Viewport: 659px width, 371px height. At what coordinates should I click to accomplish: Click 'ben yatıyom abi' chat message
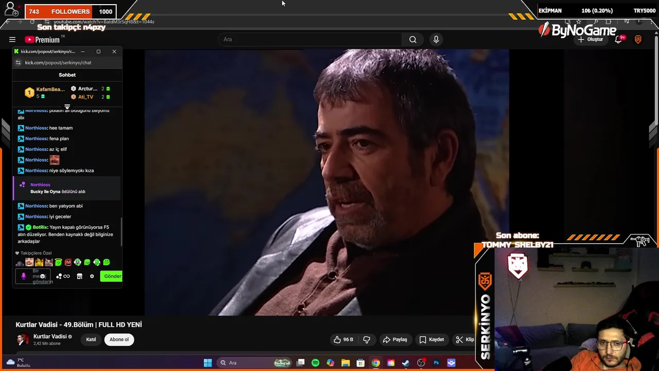tap(66, 206)
